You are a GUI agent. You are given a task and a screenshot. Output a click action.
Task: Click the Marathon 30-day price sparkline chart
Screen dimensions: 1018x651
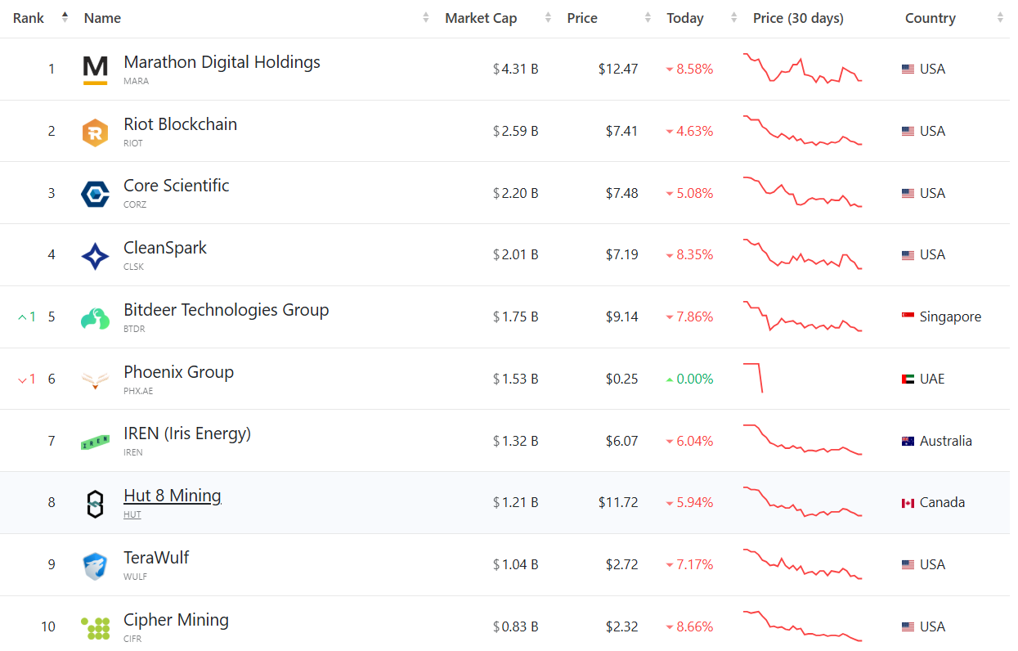803,70
